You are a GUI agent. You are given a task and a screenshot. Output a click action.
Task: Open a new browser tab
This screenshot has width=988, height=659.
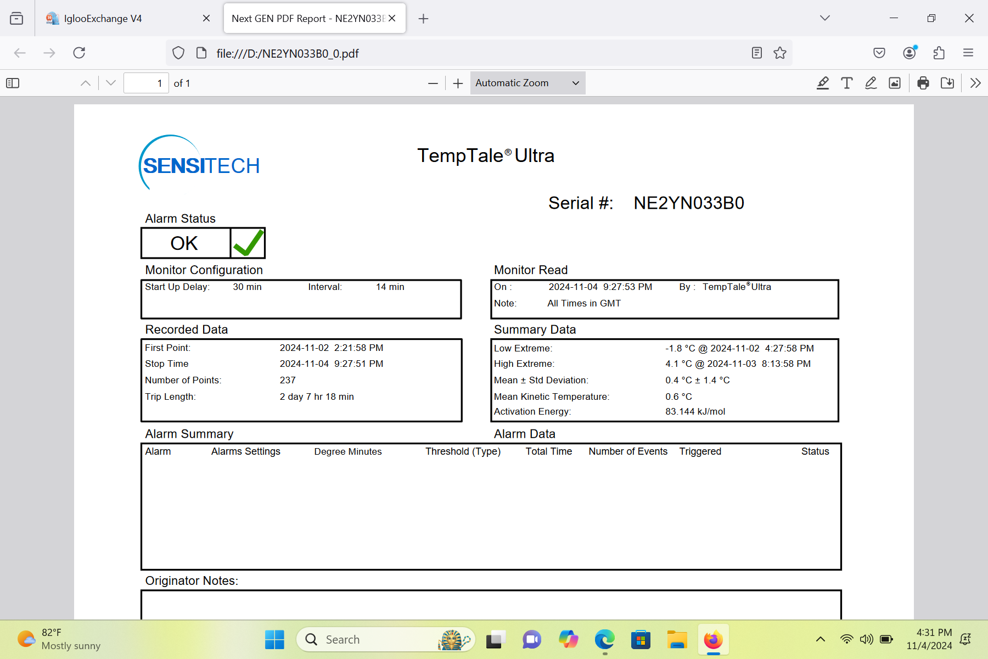point(423,19)
